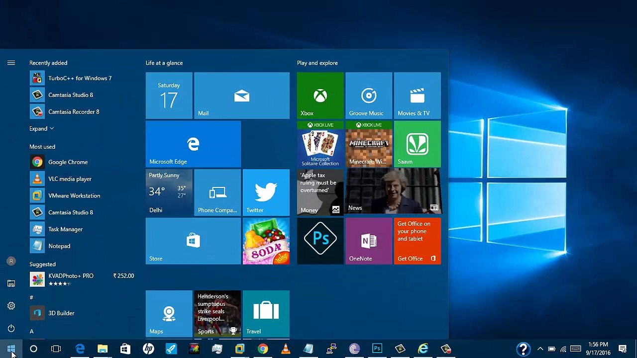This screenshot has width=637, height=358.
Task: Open File Explorer from Start's left rail
Action: pos(11,283)
